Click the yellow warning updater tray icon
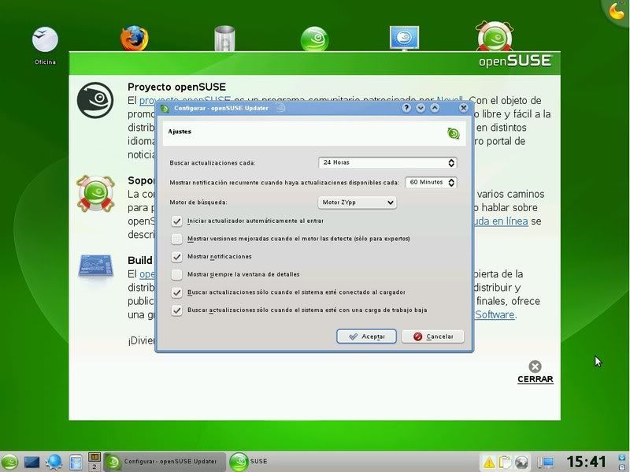 [489, 463]
